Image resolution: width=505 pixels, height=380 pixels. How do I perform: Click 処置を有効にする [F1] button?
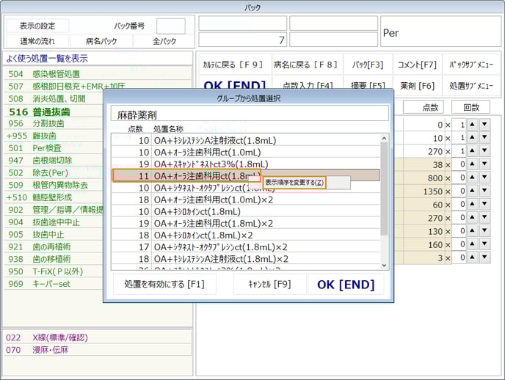click(x=164, y=285)
